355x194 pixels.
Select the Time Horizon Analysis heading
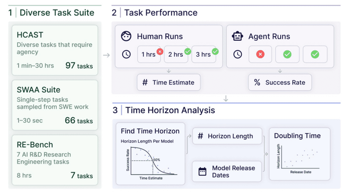click(170, 110)
